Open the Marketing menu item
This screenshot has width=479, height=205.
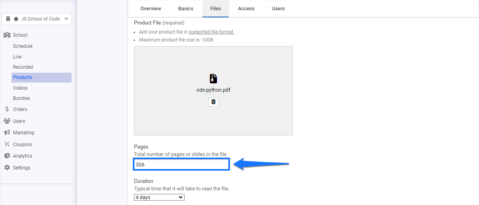click(x=24, y=132)
